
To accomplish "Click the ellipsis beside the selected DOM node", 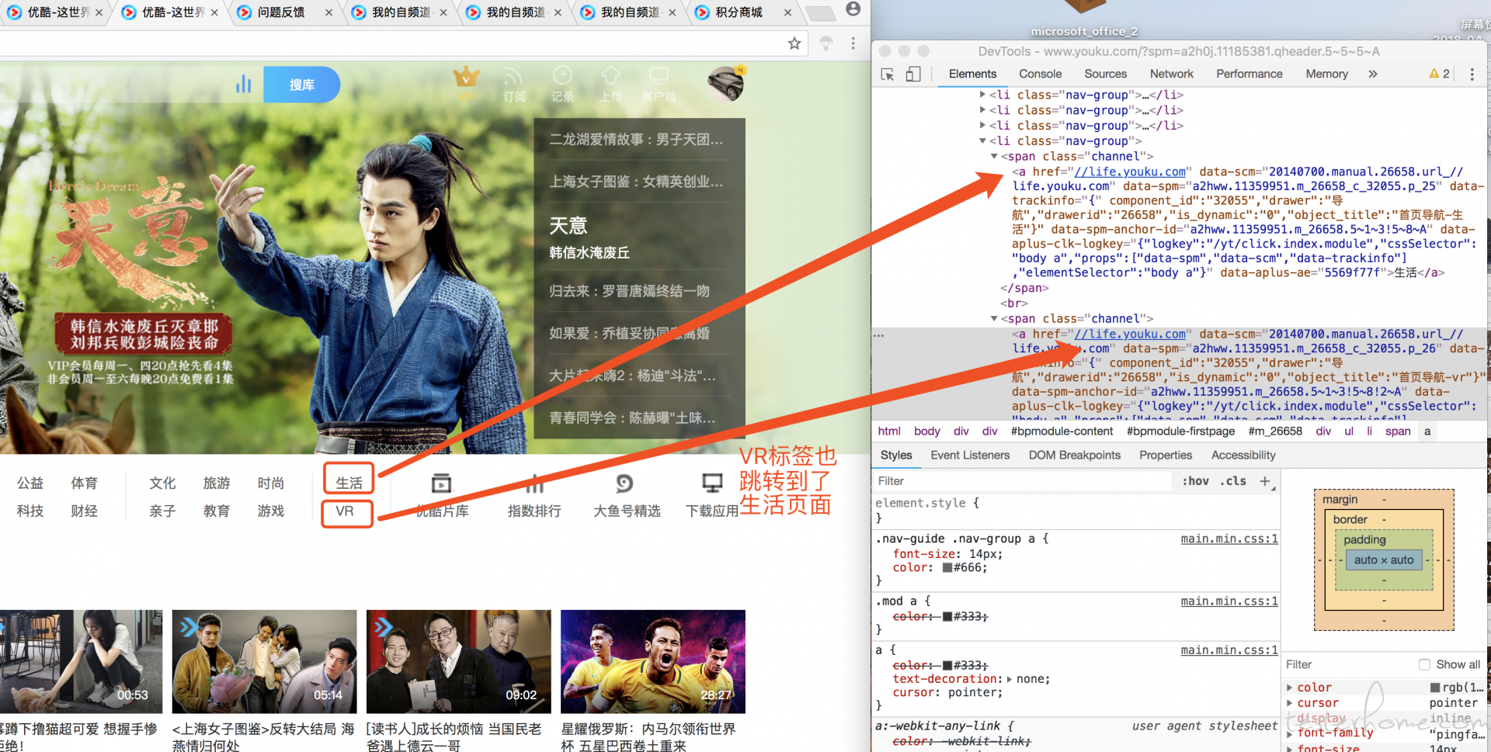I will coord(879,335).
